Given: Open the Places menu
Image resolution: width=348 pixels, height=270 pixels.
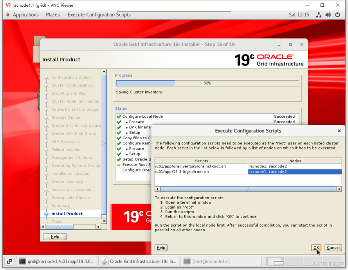Looking at the screenshot, I should click(x=53, y=15).
